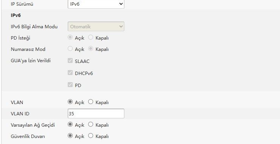
Task: Toggle the DHCPv6 checkbox
Action: point(70,73)
